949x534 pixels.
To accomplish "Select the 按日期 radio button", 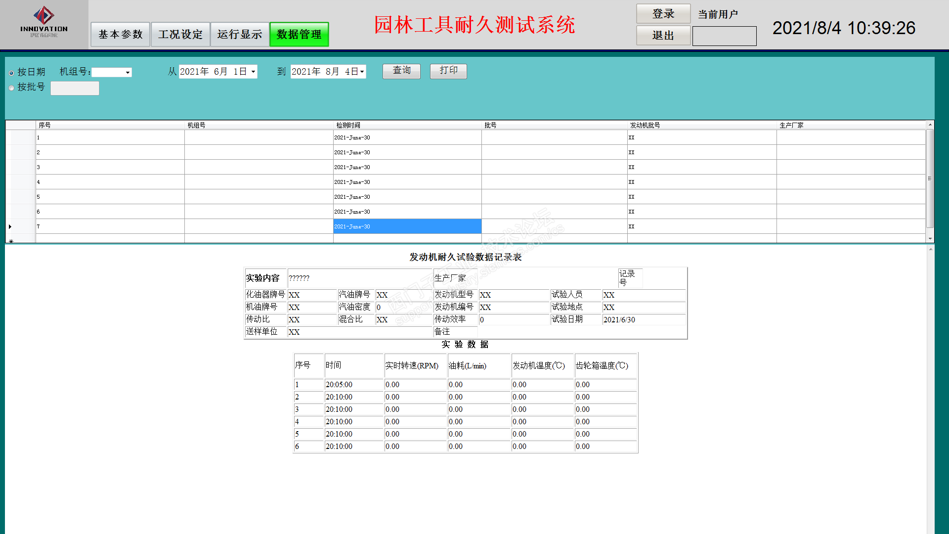I will (x=11, y=73).
